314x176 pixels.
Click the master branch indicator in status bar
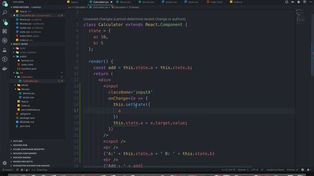click(8, 170)
